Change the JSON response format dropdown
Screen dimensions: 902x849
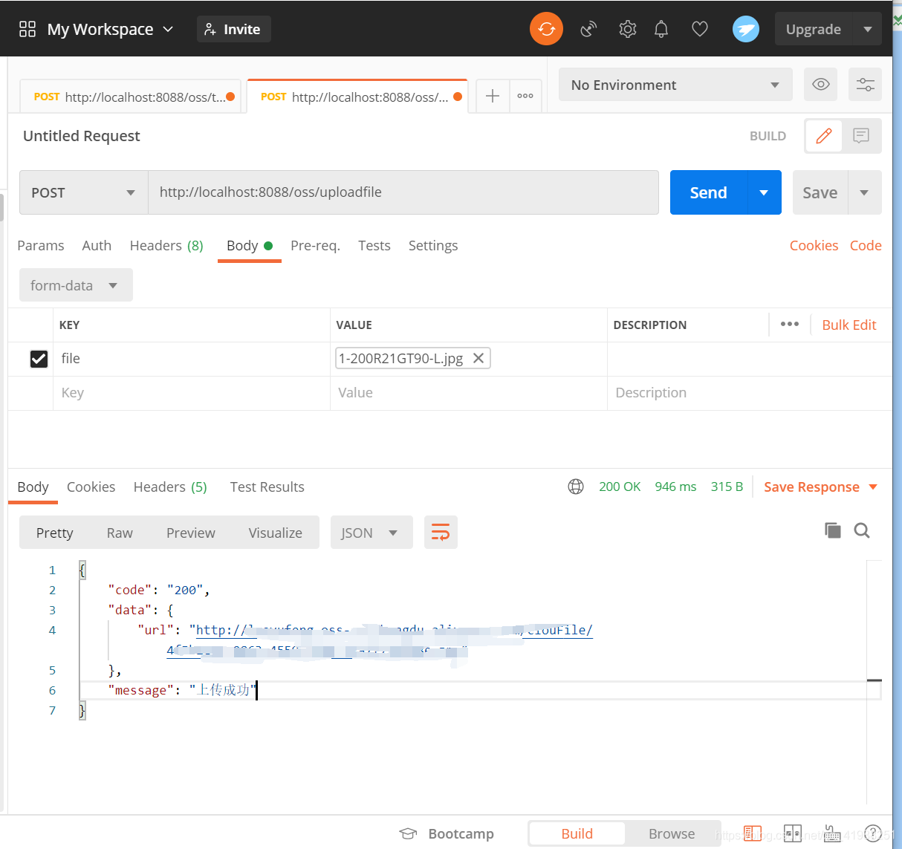[371, 533]
